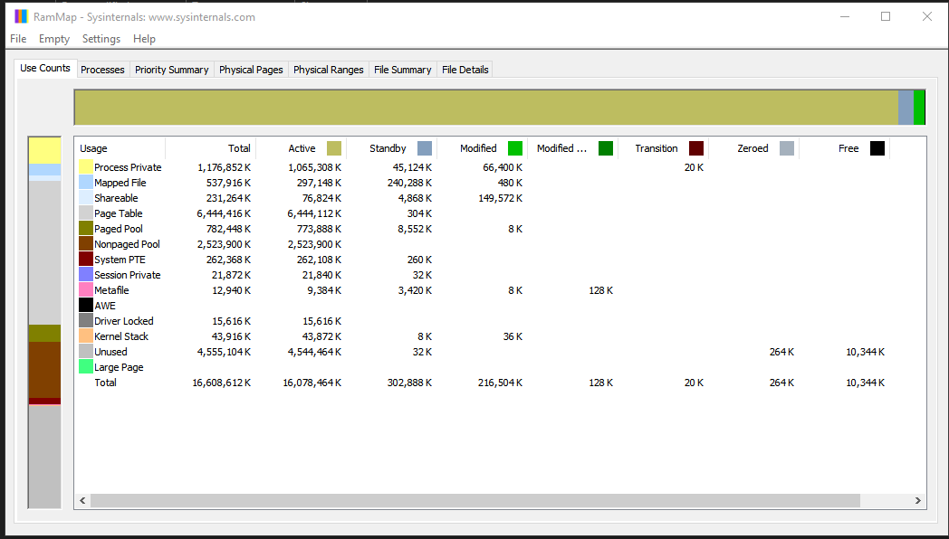Image resolution: width=949 pixels, height=539 pixels.
Task: Select the Use Counts tab
Action: point(44,69)
